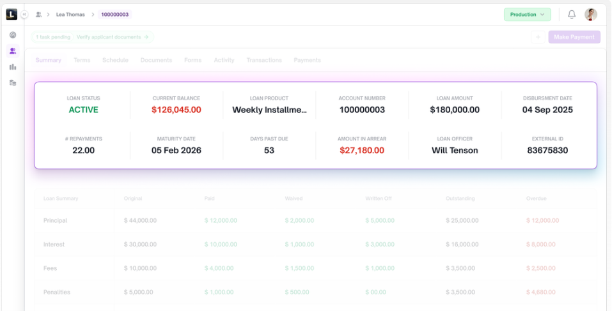612x311 pixels.
Task: Click the 1 task pending badge
Action: [53, 37]
